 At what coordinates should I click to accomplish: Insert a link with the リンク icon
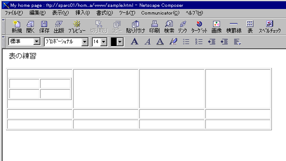coord(183,27)
